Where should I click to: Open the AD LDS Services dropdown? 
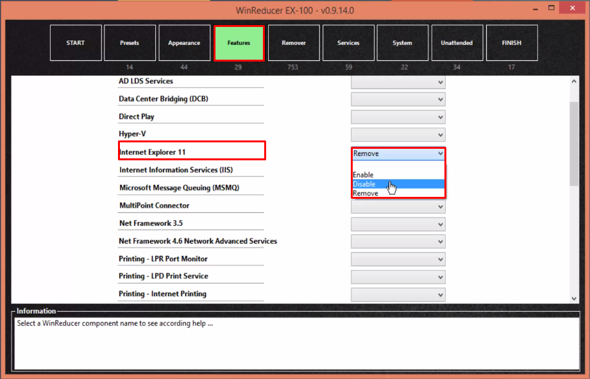coord(398,82)
